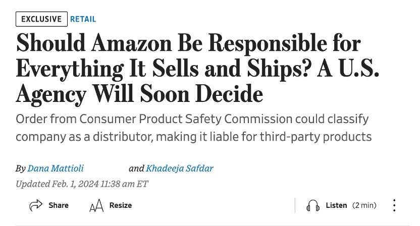The width and height of the screenshot is (420, 226).
Task: Click the subheadline about Consumer Product Safety Commission
Action: [x=194, y=128]
